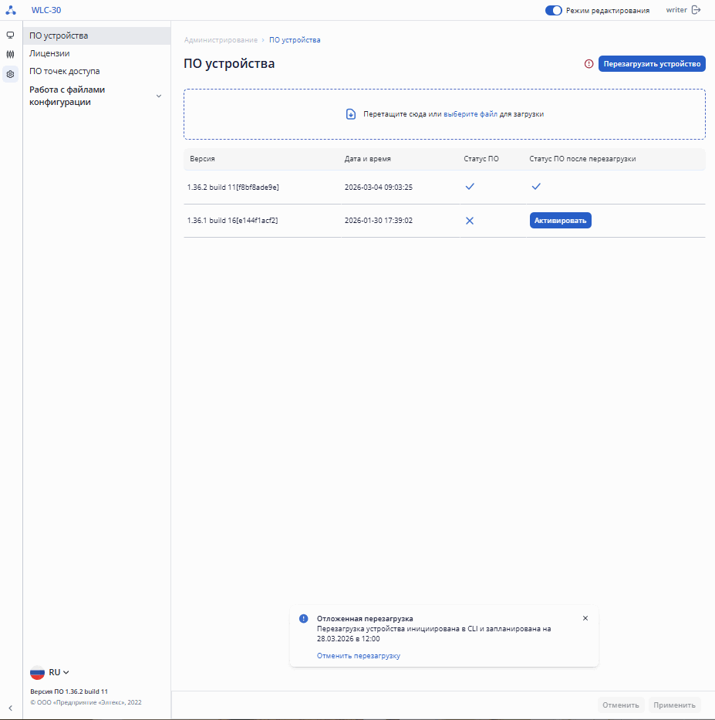Click Отменить перезагрузку link in notification

359,656
